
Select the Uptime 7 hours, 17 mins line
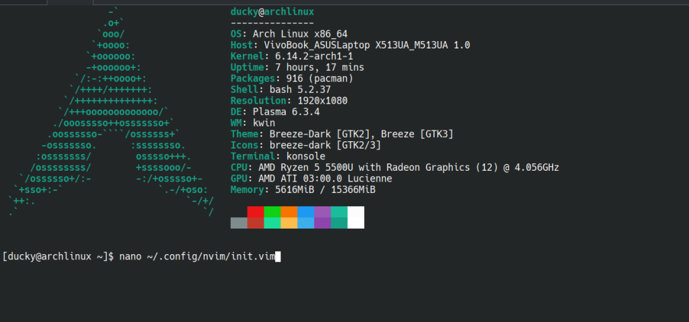(297, 68)
